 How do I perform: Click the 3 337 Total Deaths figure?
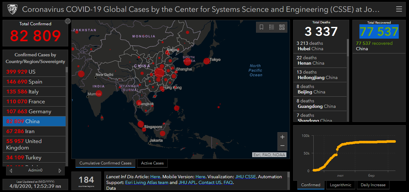pos(321,31)
